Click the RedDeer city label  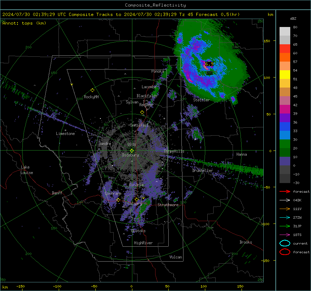point(147,105)
